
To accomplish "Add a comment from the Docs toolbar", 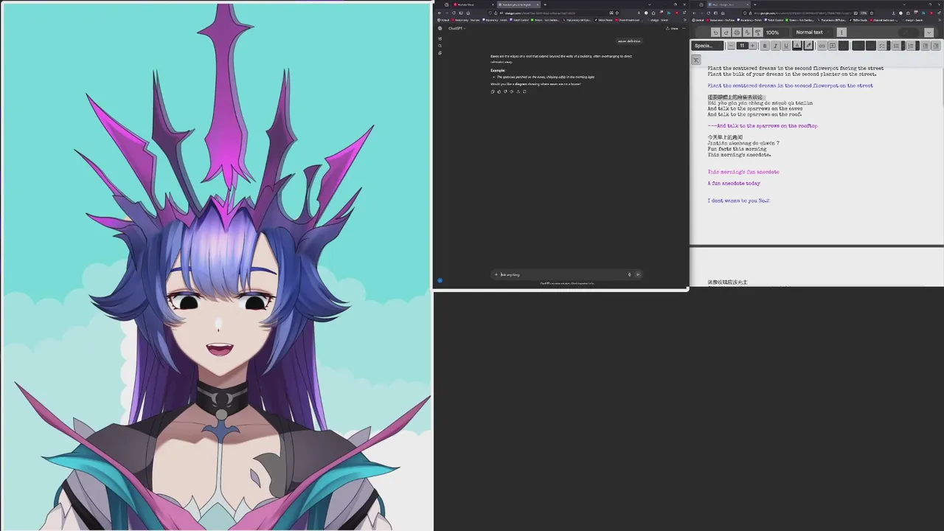I will point(833,46).
